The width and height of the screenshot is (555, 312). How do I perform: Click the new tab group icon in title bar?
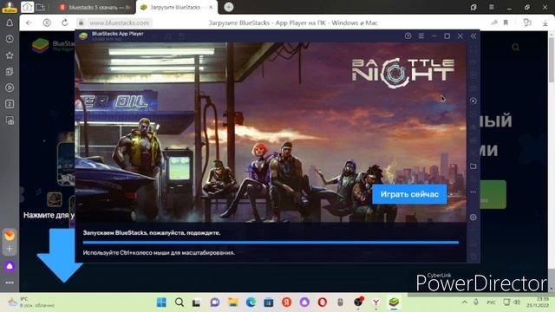(x=41, y=7)
